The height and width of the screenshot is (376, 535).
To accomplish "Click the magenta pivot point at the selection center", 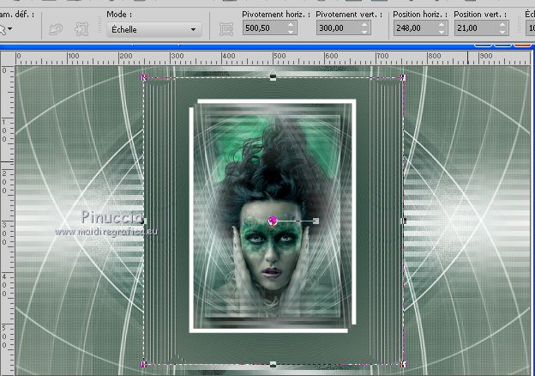I will tap(273, 221).
